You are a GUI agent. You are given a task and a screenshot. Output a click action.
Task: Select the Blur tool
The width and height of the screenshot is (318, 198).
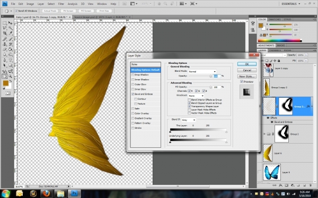coord(4,54)
